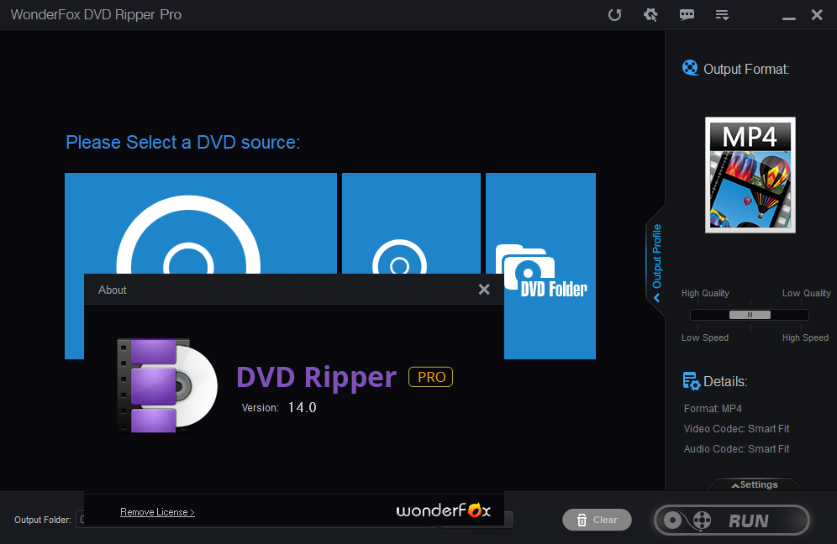Minimize the WonderFox DVD Ripper window
The width and height of the screenshot is (837, 544).
[789, 18]
